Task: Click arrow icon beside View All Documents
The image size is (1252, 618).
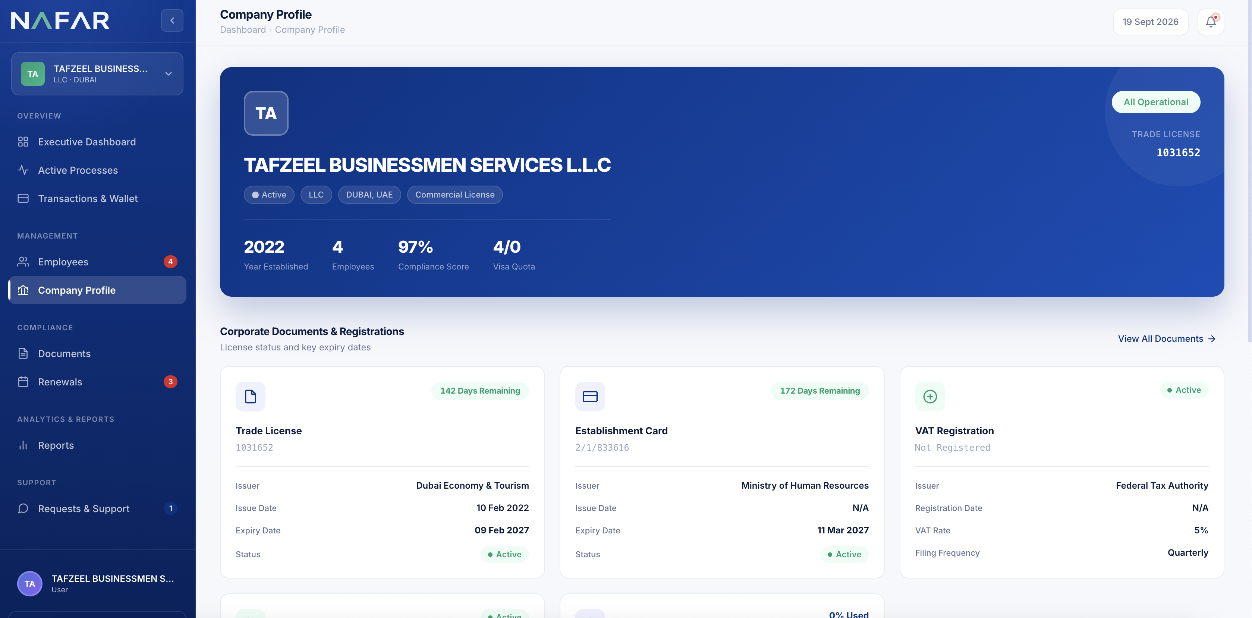Action: click(1212, 339)
